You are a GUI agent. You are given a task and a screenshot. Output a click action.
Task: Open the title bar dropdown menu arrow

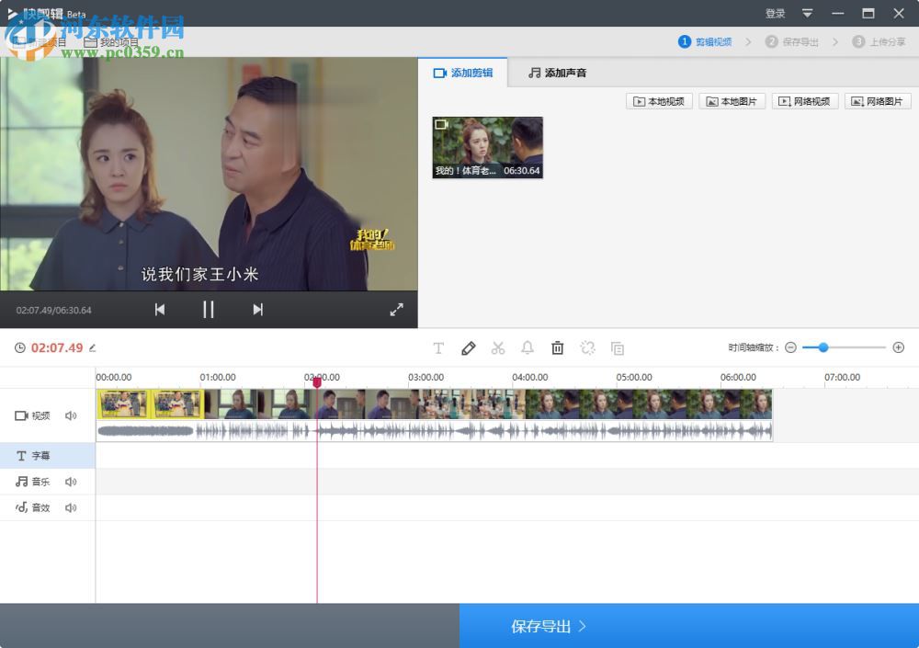click(x=807, y=13)
